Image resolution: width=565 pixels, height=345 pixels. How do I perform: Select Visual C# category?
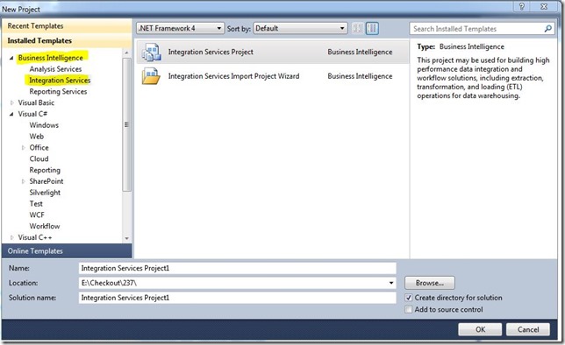(32, 114)
